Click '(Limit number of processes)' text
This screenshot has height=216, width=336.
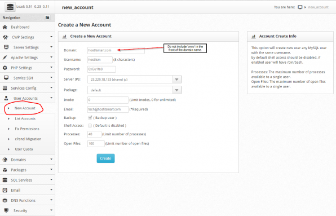pyautogui.click(x=124, y=134)
